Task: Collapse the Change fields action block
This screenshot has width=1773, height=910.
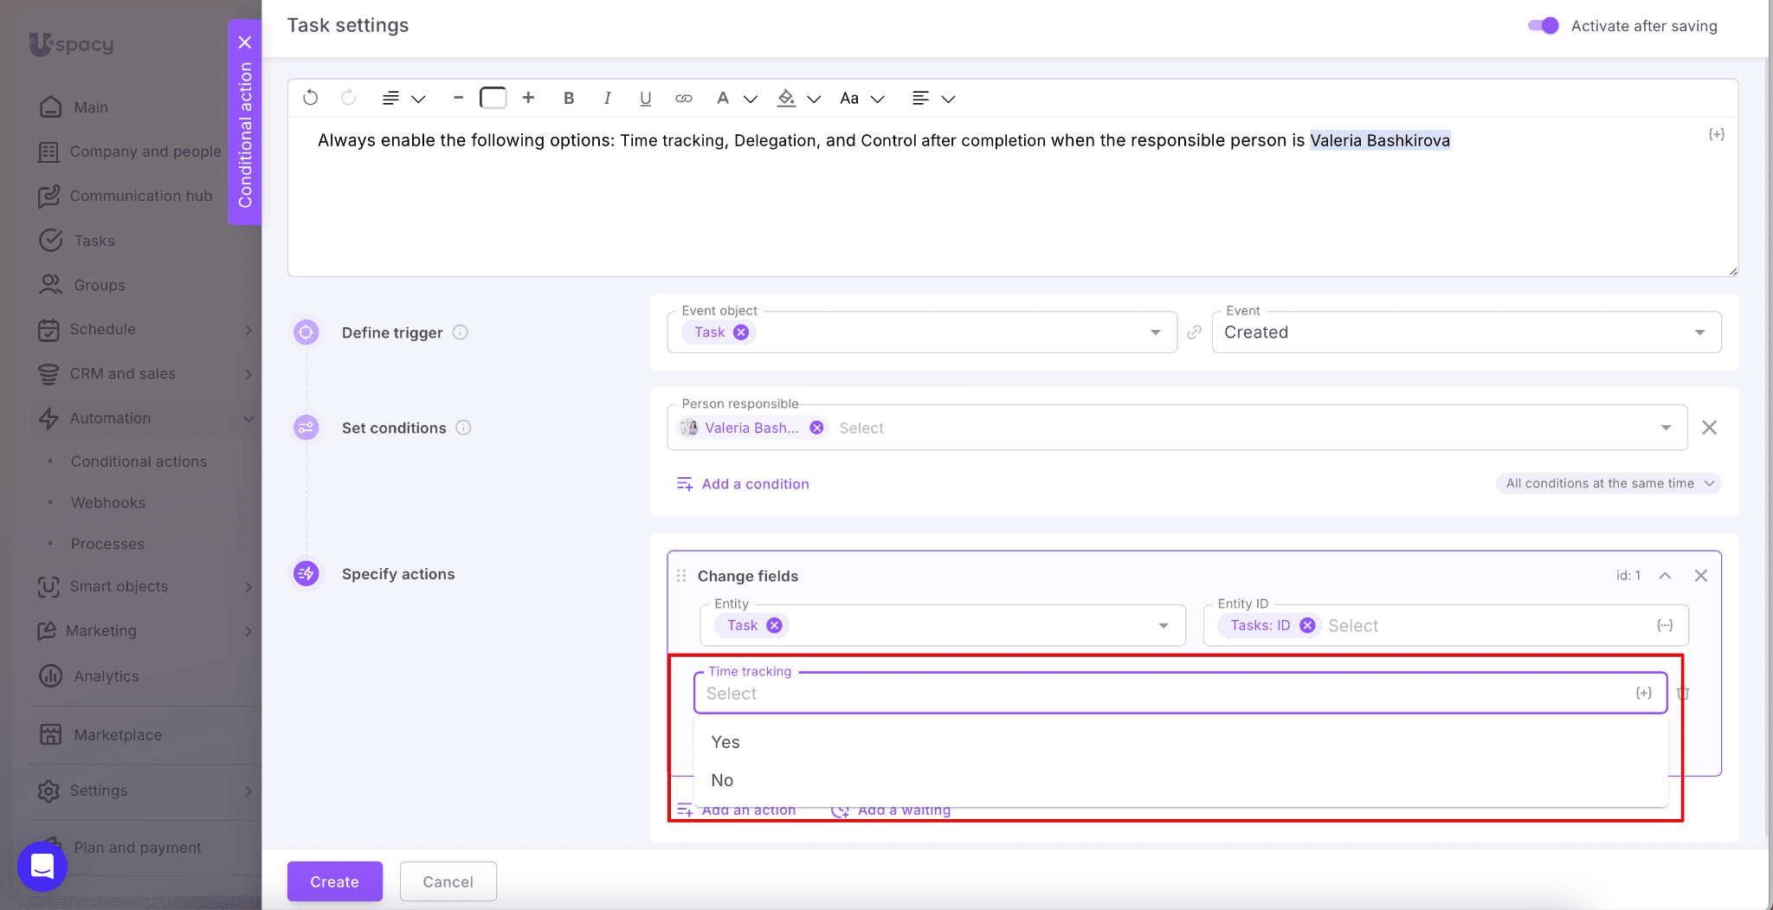Action: (x=1665, y=576)
